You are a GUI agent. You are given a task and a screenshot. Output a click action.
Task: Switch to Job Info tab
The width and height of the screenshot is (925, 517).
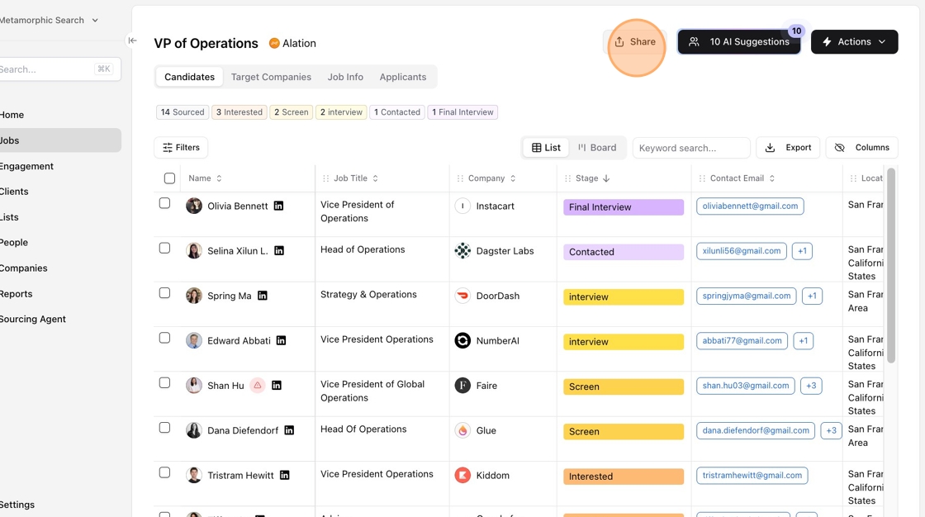[x=345, y=77]
